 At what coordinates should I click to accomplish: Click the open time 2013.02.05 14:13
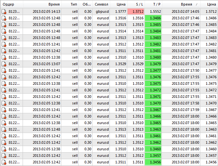coord(47,11)
